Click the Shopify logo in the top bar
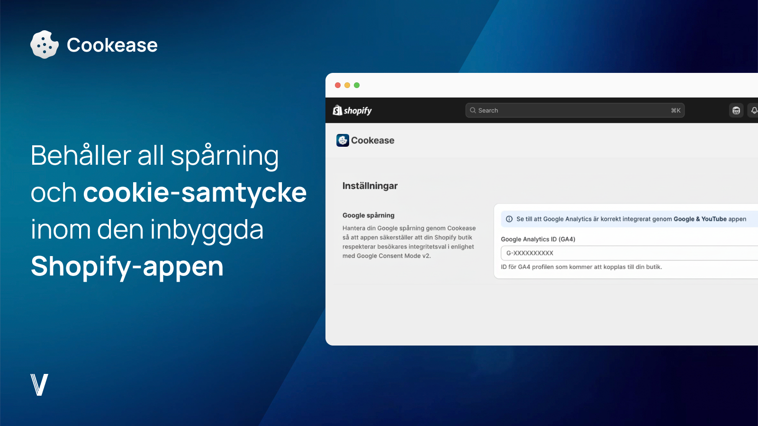 click(352, 110)
